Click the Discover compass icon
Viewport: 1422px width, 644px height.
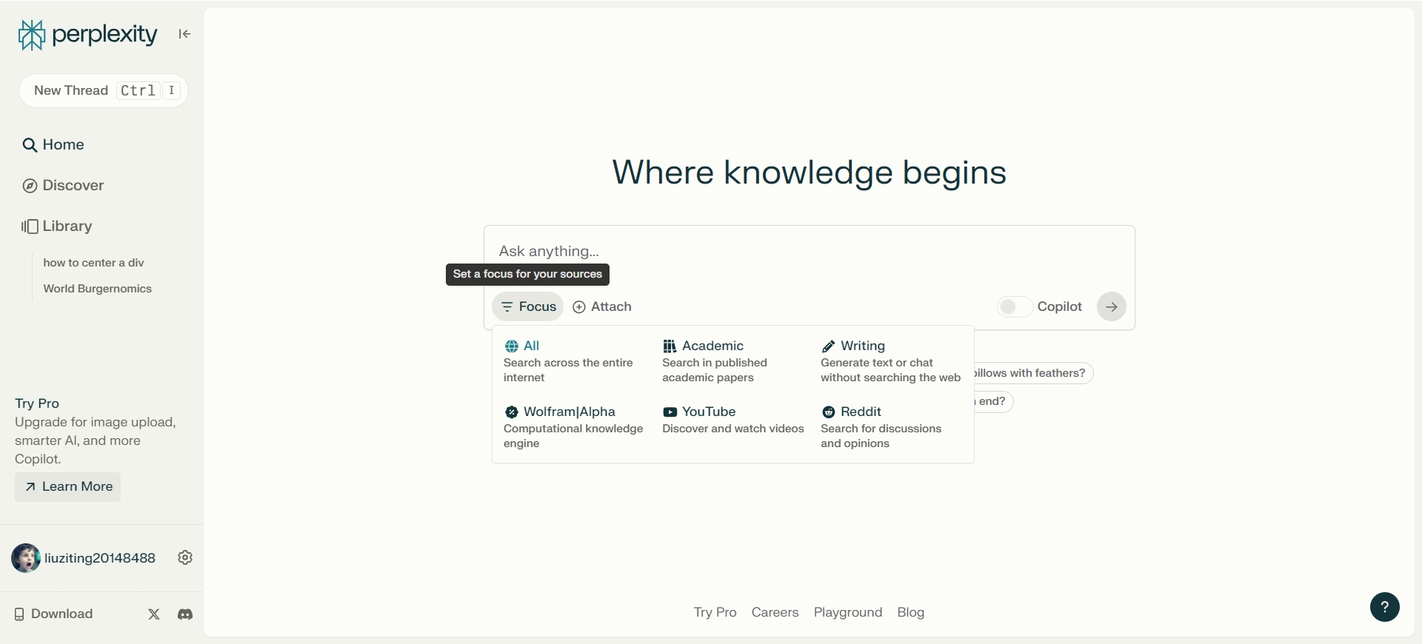point(30,186)
